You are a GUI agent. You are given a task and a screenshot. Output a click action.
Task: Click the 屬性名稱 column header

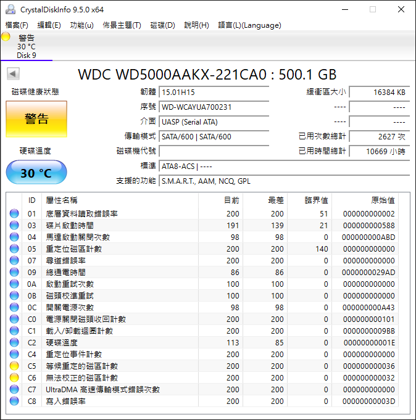click(x=120, y=200)
